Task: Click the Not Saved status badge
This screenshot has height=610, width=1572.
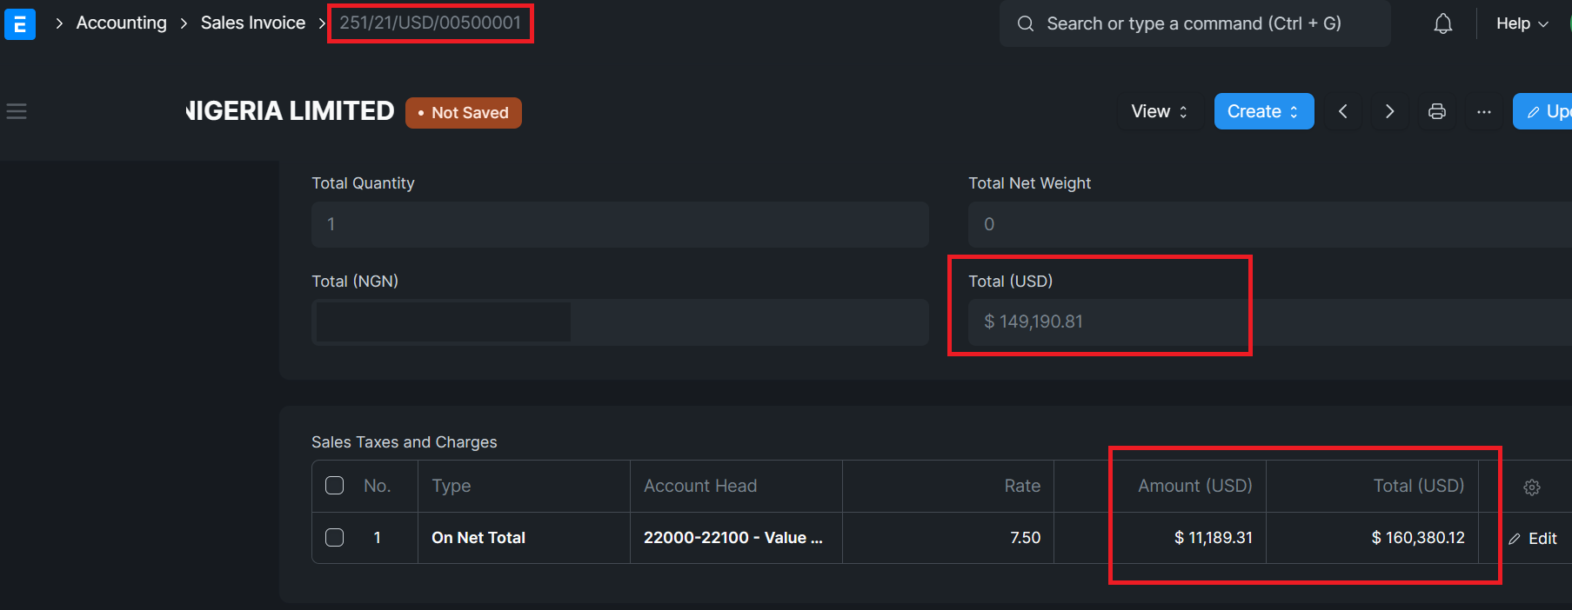Action: click(463, 112)
